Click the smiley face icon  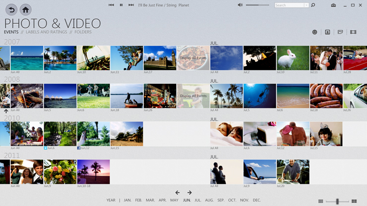point(314,32)
